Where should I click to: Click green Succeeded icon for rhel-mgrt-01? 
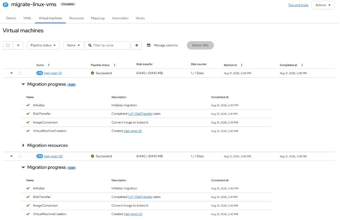(92, 73)
